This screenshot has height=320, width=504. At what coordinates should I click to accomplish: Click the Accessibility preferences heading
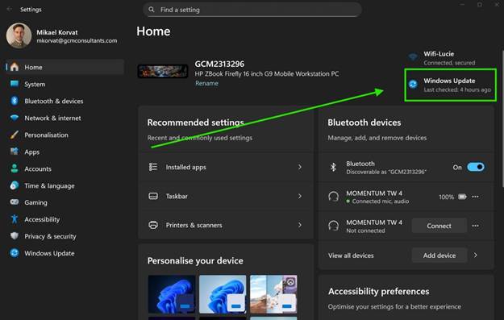point(378,292)
